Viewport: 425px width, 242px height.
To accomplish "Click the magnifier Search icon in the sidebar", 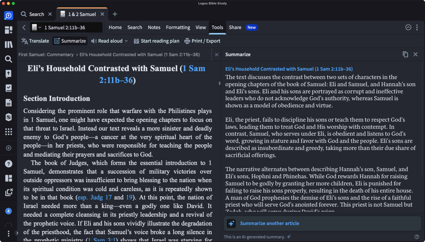I will coord(8,59).
